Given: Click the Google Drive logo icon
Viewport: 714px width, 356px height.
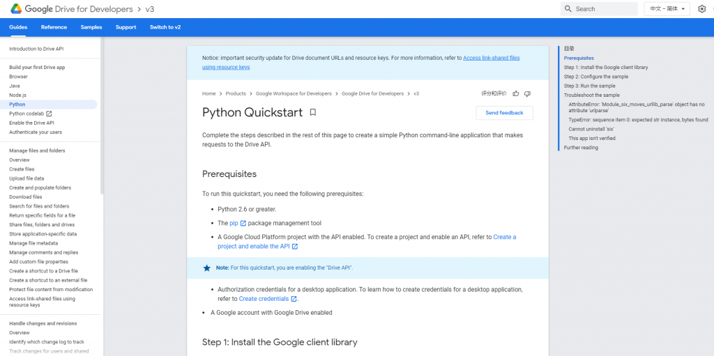Looking at the screenshot, I should pos(15,9).
